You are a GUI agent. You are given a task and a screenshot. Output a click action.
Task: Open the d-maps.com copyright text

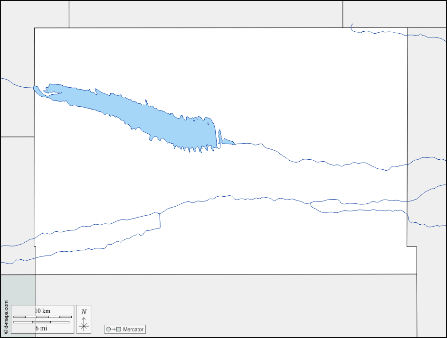click(6, 317)
